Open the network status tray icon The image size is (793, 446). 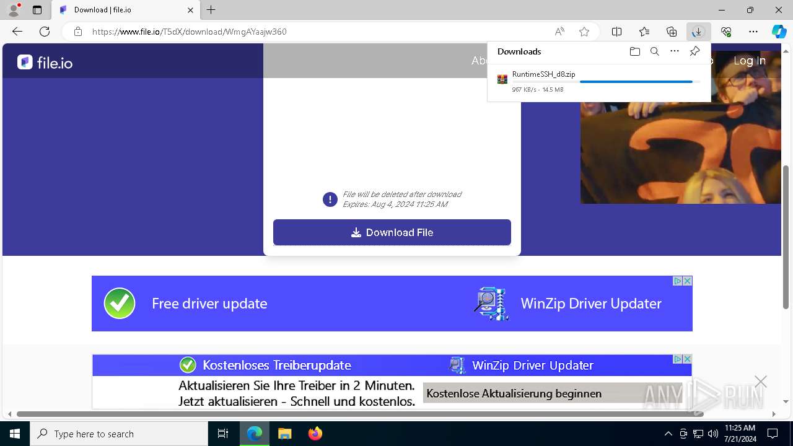click(x=698, y=434)
